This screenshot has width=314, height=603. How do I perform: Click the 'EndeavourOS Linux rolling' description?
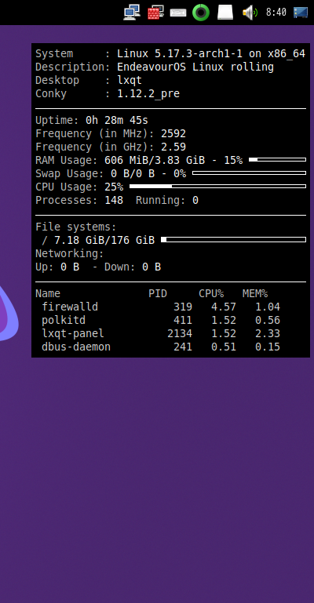pyautogui.click(x=195, y=67)
